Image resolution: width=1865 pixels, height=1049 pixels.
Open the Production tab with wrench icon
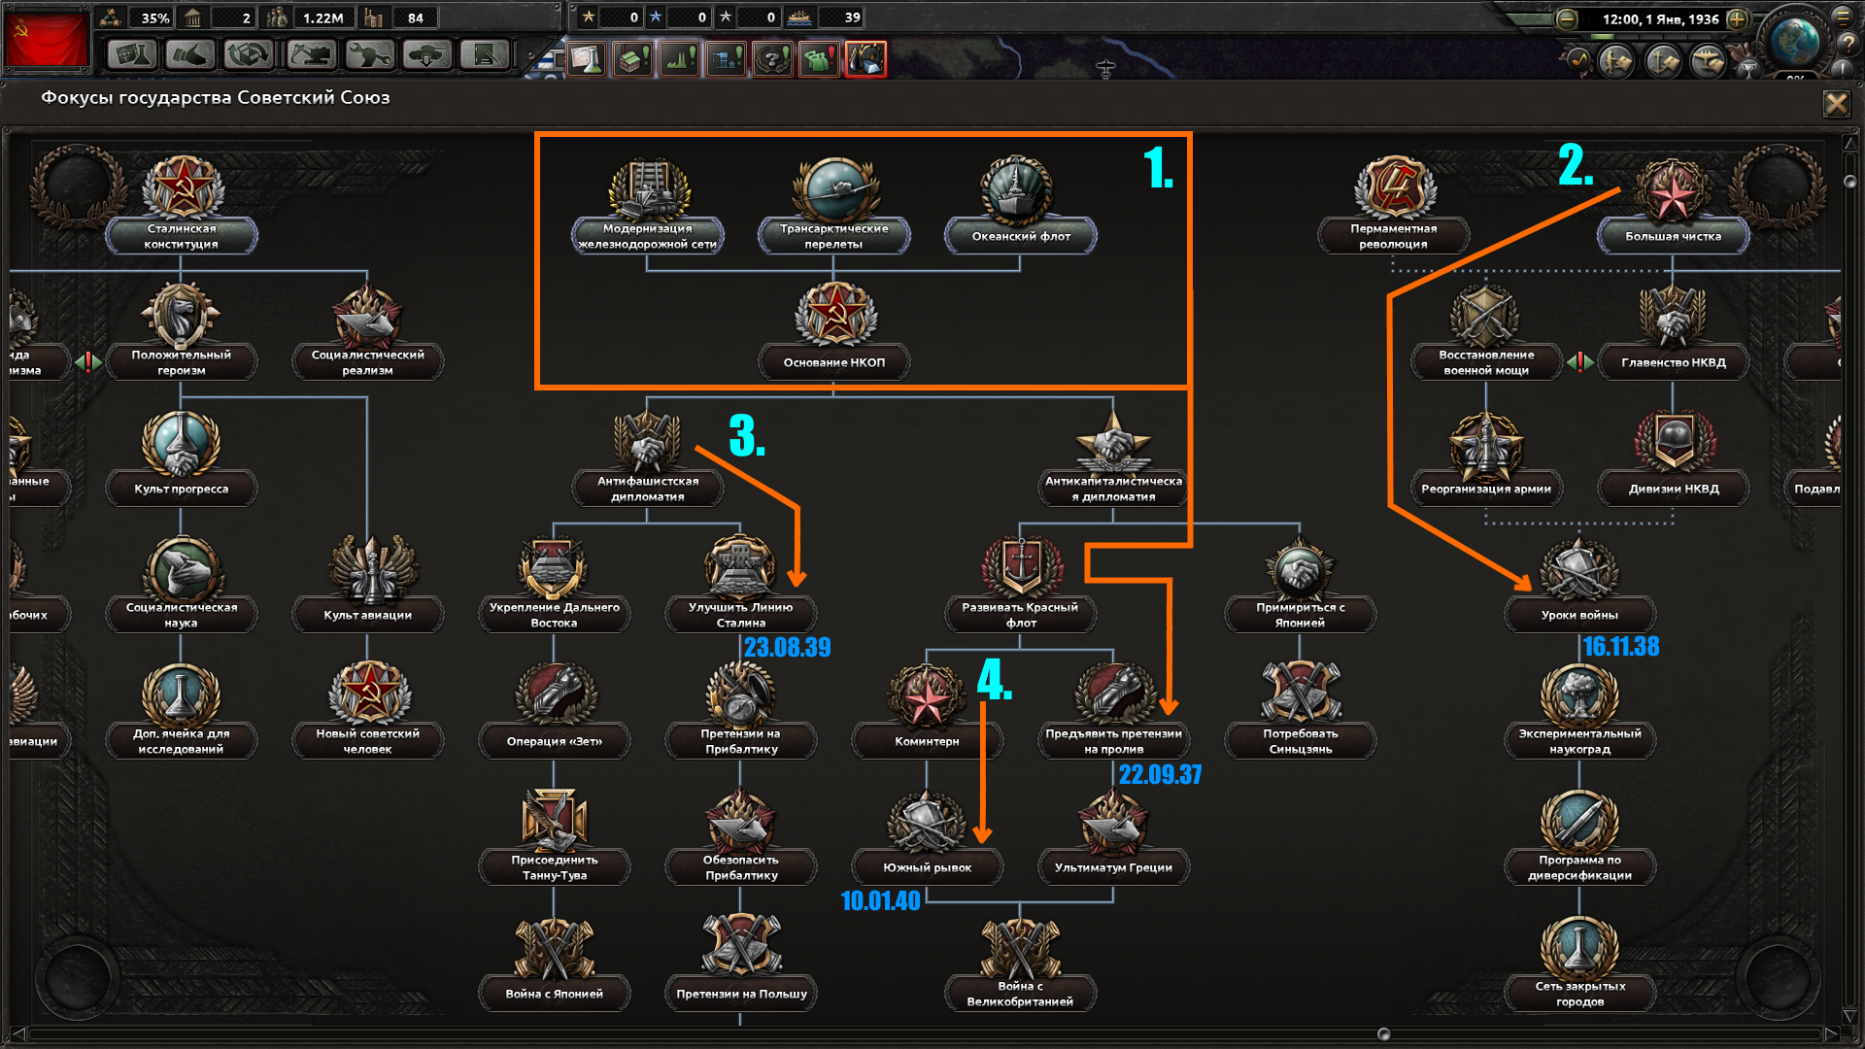pyautogui.click(x=369, y=54)
